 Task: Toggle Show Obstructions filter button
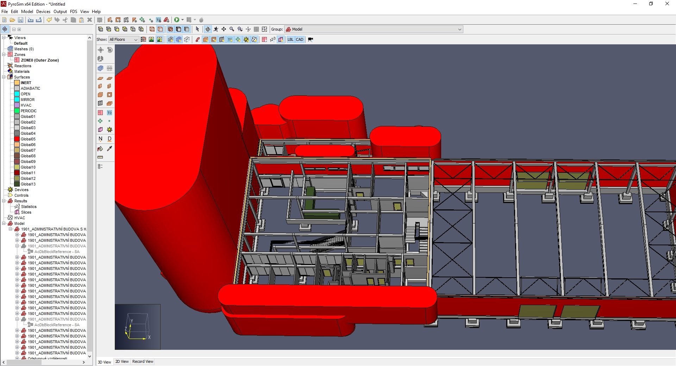pos(206,39)
